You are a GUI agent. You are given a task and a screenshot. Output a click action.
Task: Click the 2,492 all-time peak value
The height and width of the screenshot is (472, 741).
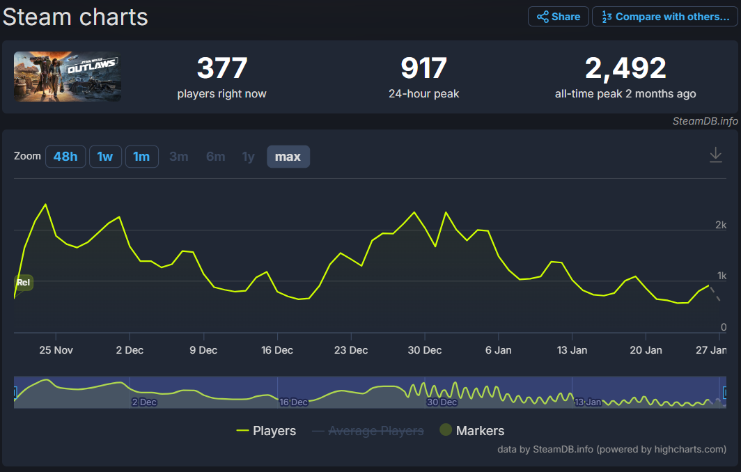pos(625,68)
